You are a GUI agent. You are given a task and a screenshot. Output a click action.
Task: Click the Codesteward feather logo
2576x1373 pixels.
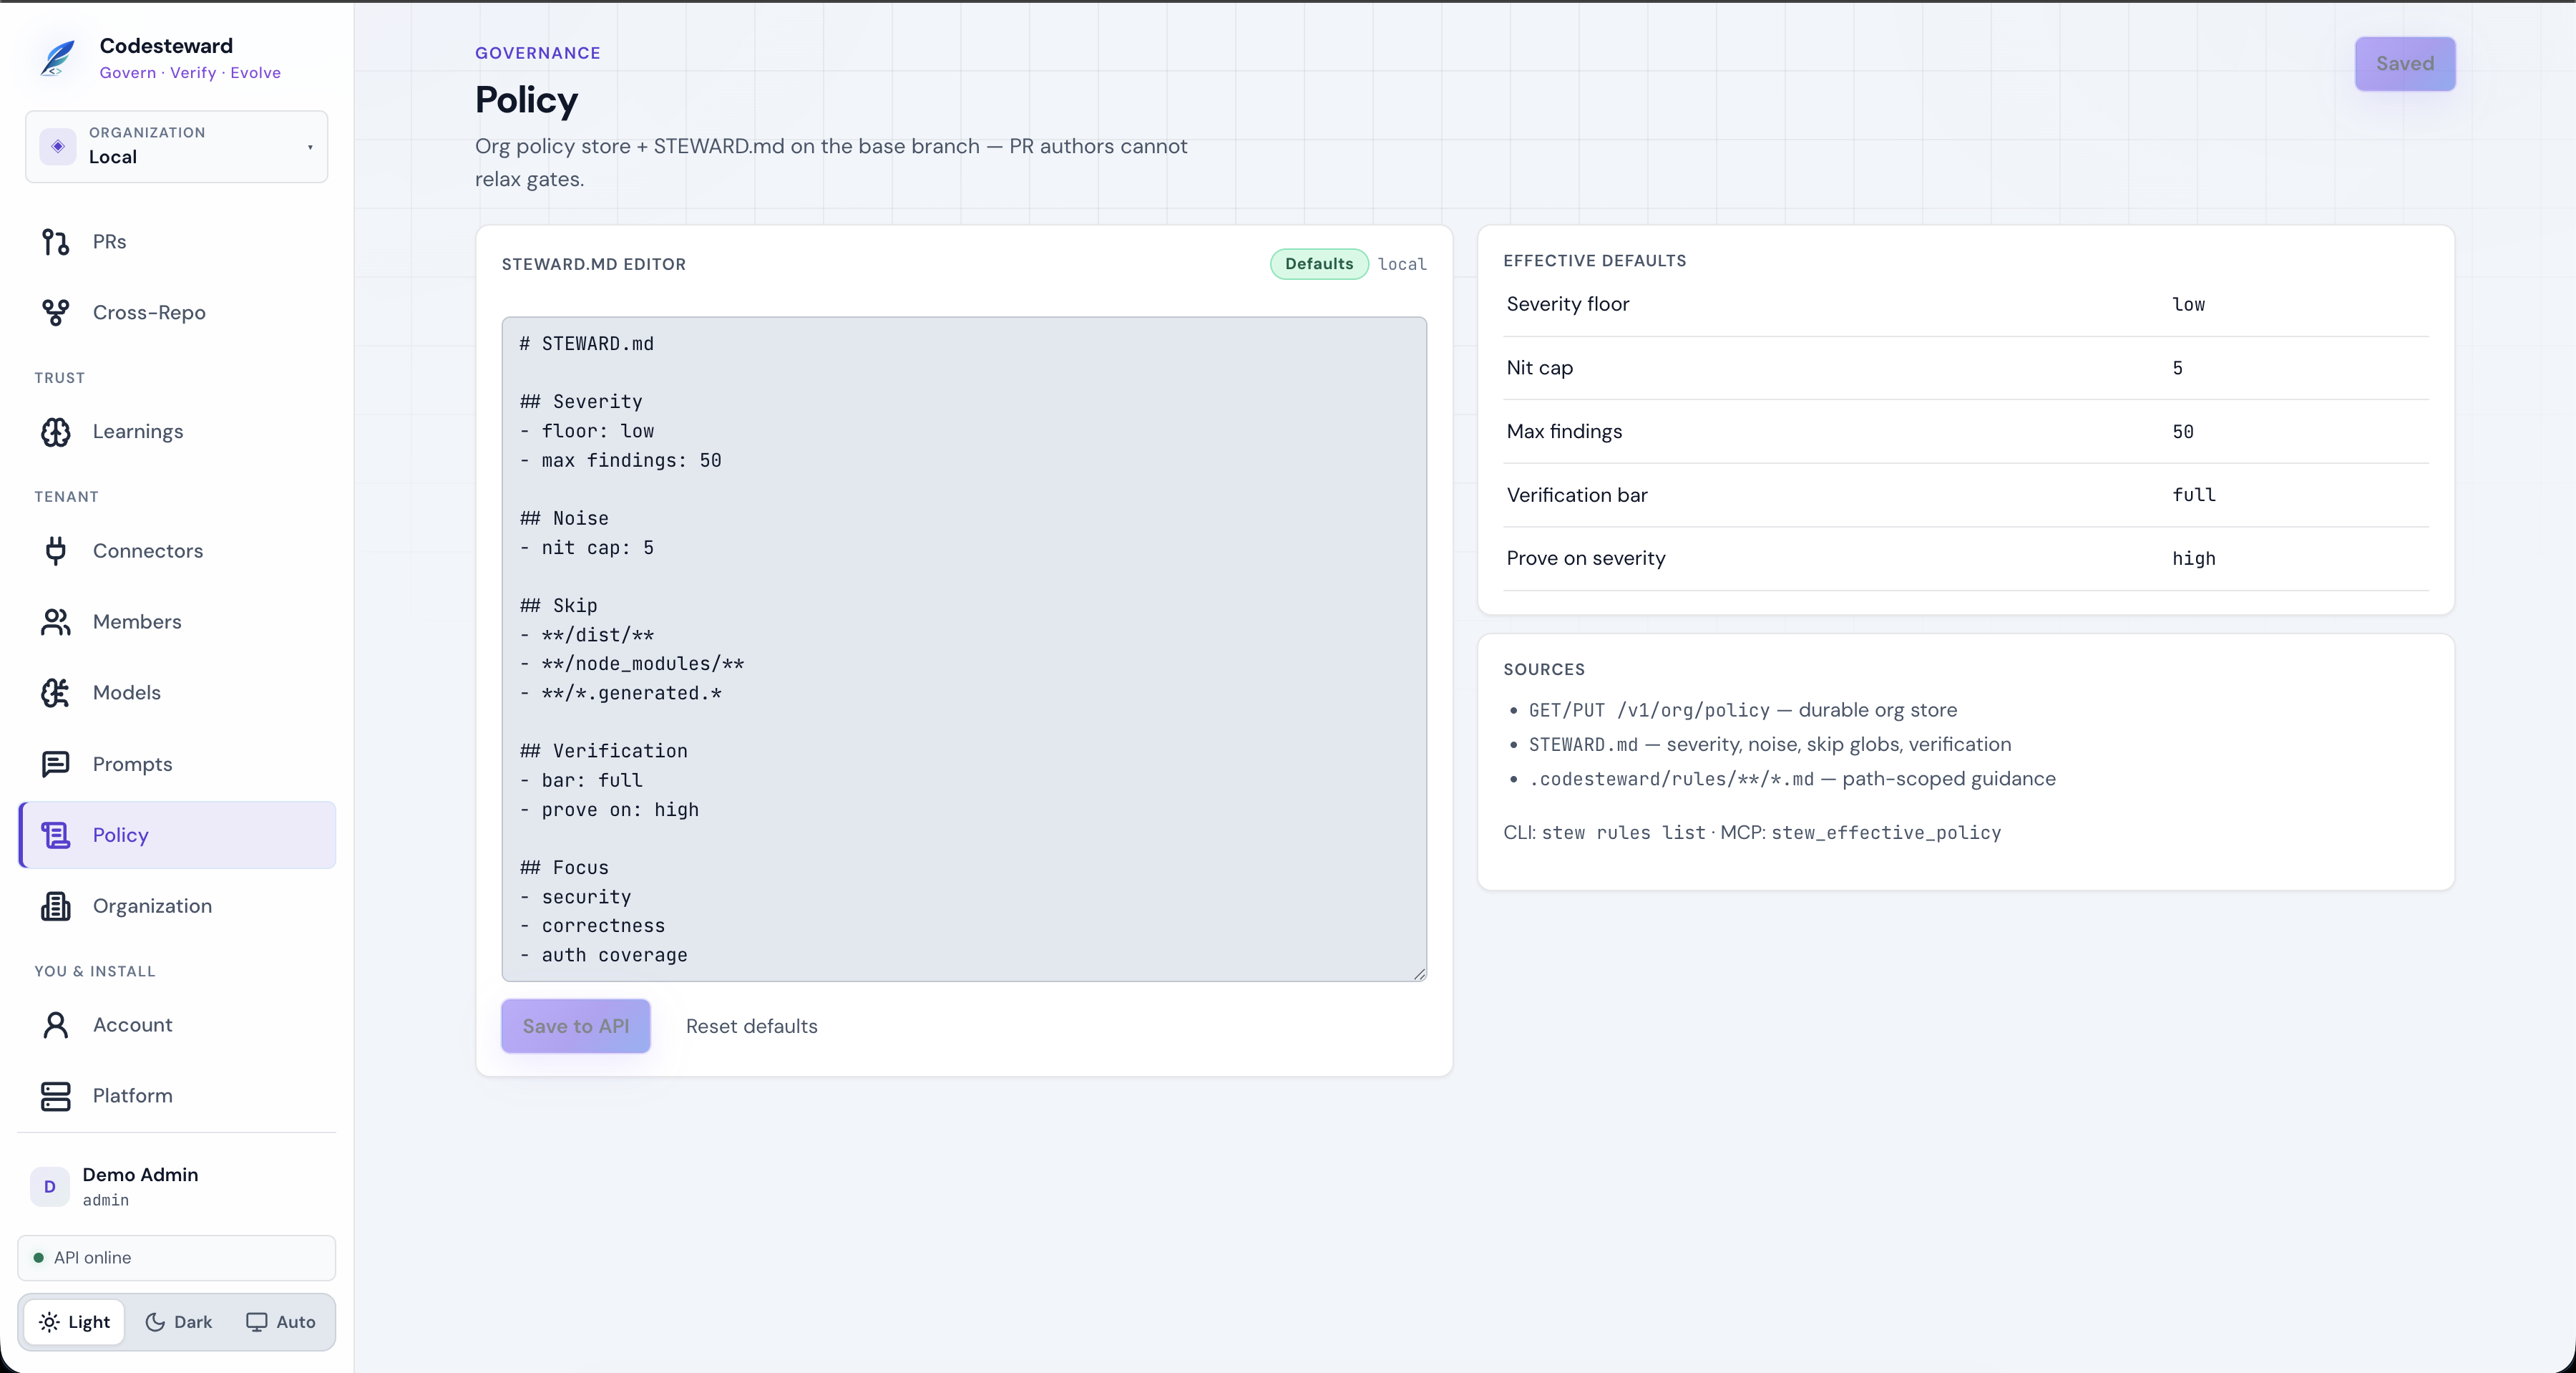tap(58, 58)
